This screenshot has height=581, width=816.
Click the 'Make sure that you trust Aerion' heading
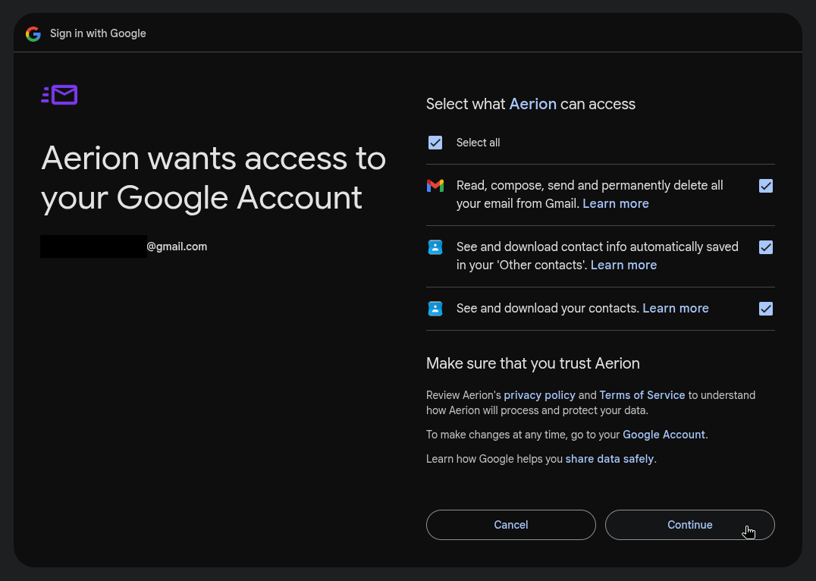[x=533, y=363]
